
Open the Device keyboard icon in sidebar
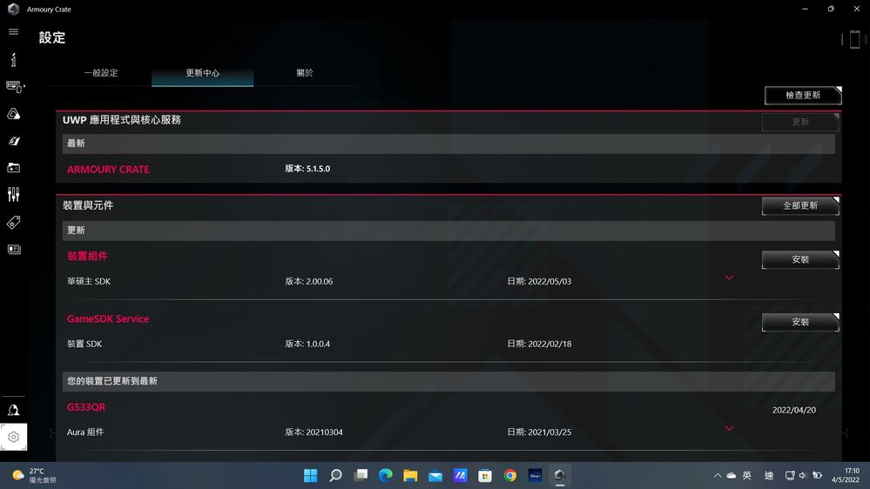(15, 86)
